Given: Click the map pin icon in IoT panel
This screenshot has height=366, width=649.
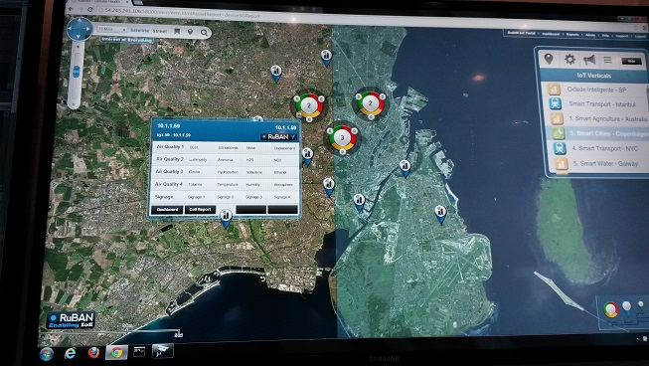Looking at the screenshot, I should (x=549, y=59).
